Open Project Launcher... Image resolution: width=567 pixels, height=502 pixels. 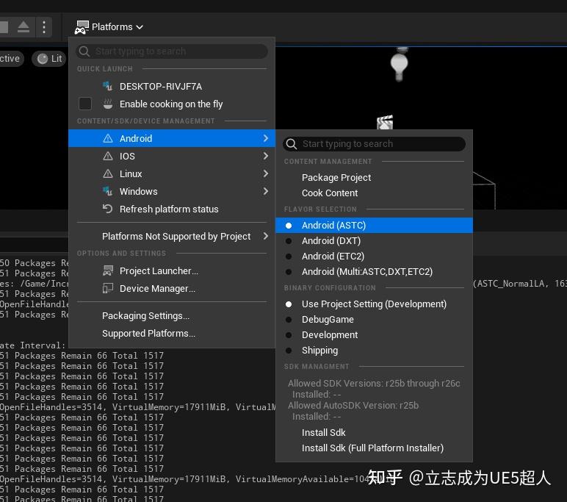(x=172, y=270)
